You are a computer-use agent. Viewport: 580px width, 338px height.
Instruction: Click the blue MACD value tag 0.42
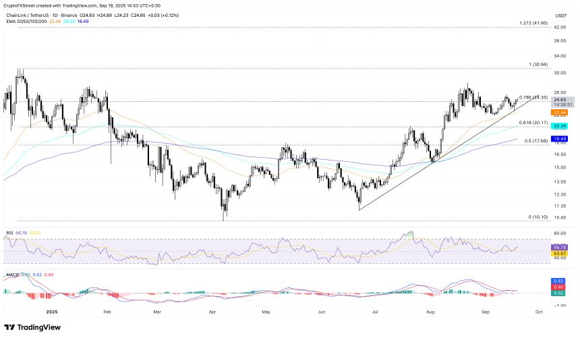tap(559, 280)
